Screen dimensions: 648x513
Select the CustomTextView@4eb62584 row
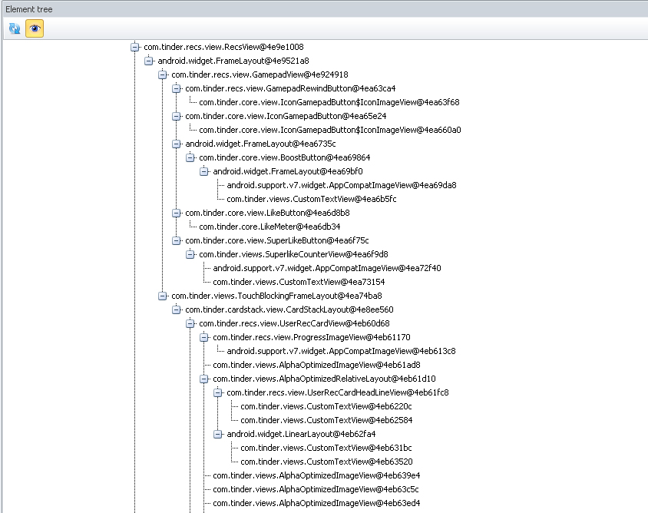[326, 420]
